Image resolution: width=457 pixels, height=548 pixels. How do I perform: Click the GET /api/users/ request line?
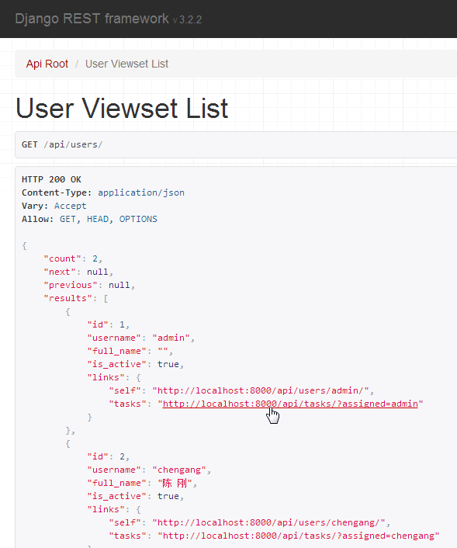(x=62, y=144)
